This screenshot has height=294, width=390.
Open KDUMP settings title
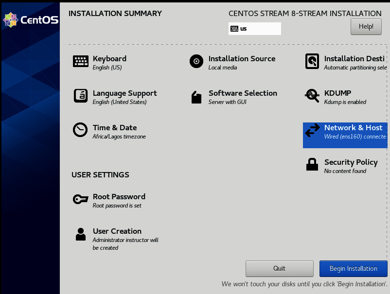(337, 93)
